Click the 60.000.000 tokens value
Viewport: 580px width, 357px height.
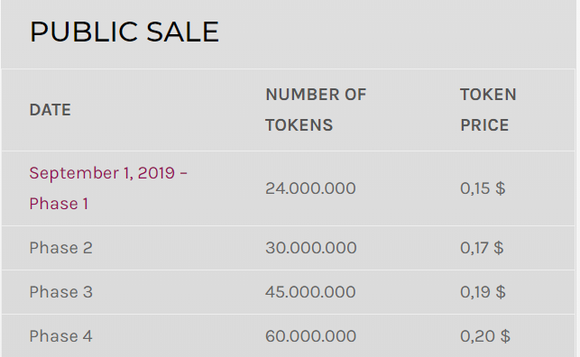(310, 336)
